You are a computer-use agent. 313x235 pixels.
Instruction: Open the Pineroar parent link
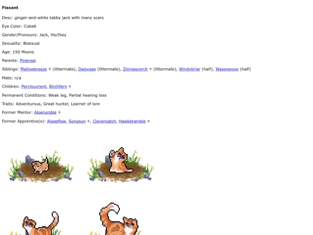[x=28, y=60]
